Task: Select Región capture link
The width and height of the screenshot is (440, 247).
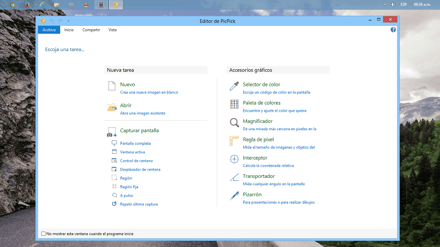Action: 126,178
